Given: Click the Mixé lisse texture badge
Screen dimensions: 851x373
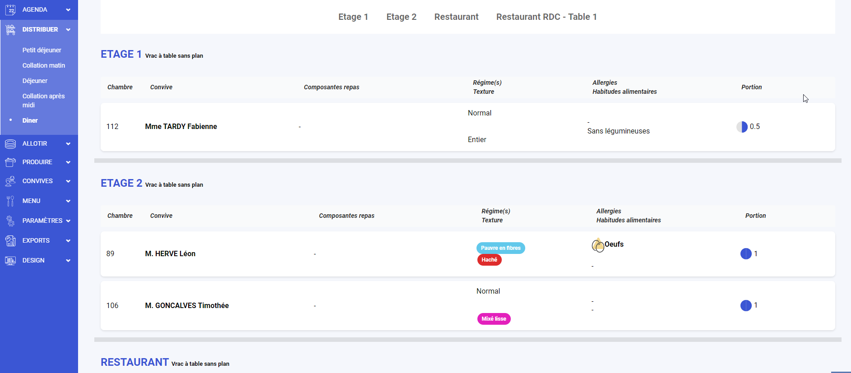Looking at the screenshot, I should (494, 319).
